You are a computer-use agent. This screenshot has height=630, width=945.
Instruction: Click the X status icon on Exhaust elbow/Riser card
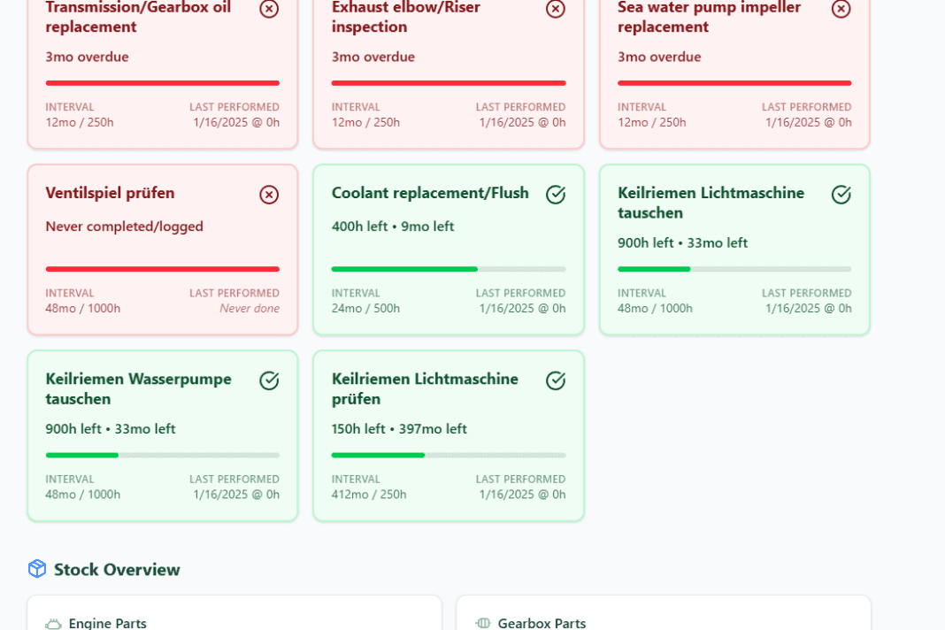556,10
